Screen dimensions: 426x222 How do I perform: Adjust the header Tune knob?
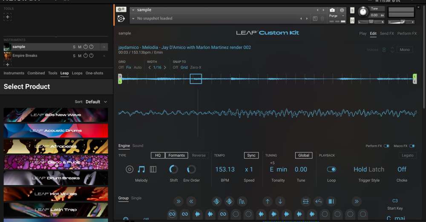point(363,11)
